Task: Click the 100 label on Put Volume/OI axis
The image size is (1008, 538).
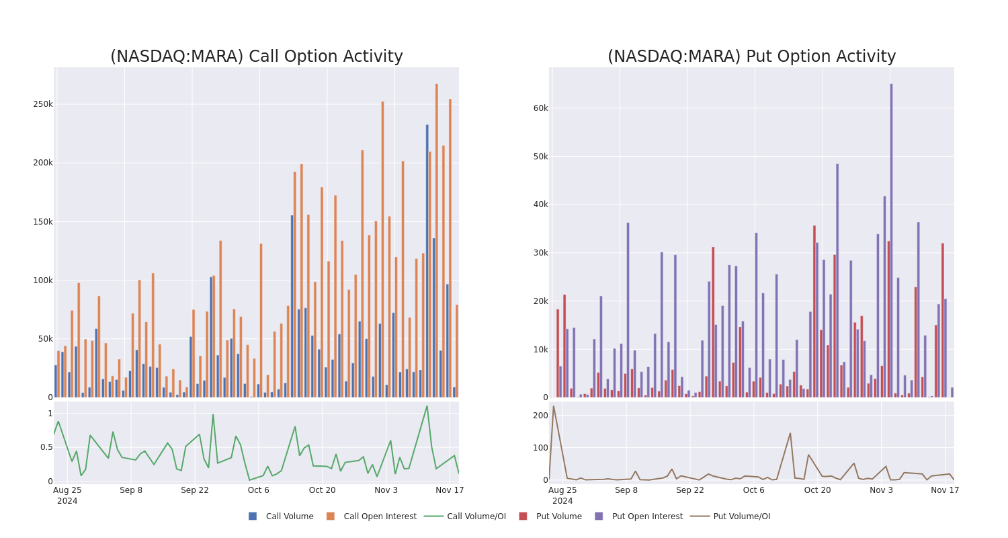Action: click(x=541, y=448)
